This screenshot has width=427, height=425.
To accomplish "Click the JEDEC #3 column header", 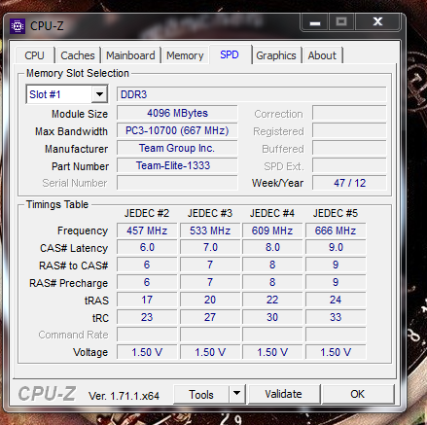I will point(210,213).
